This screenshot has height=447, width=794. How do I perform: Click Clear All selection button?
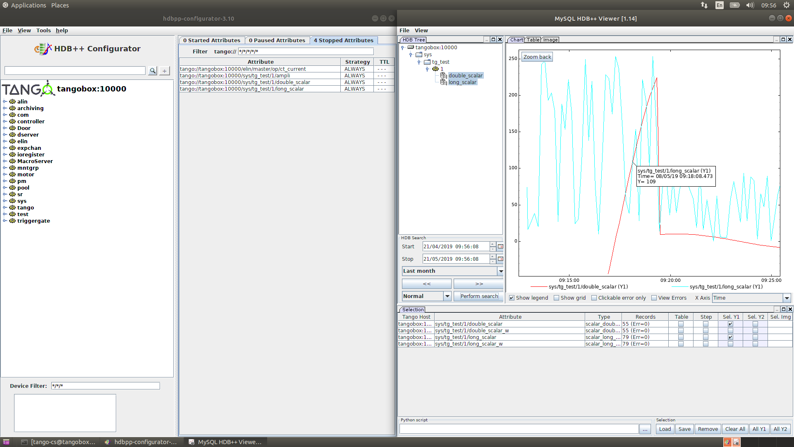pyautogui.click(x=735, y=429)
